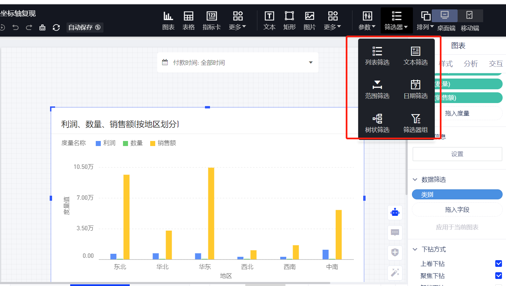Select 数量 measure pill

click(x=469, y=84)
